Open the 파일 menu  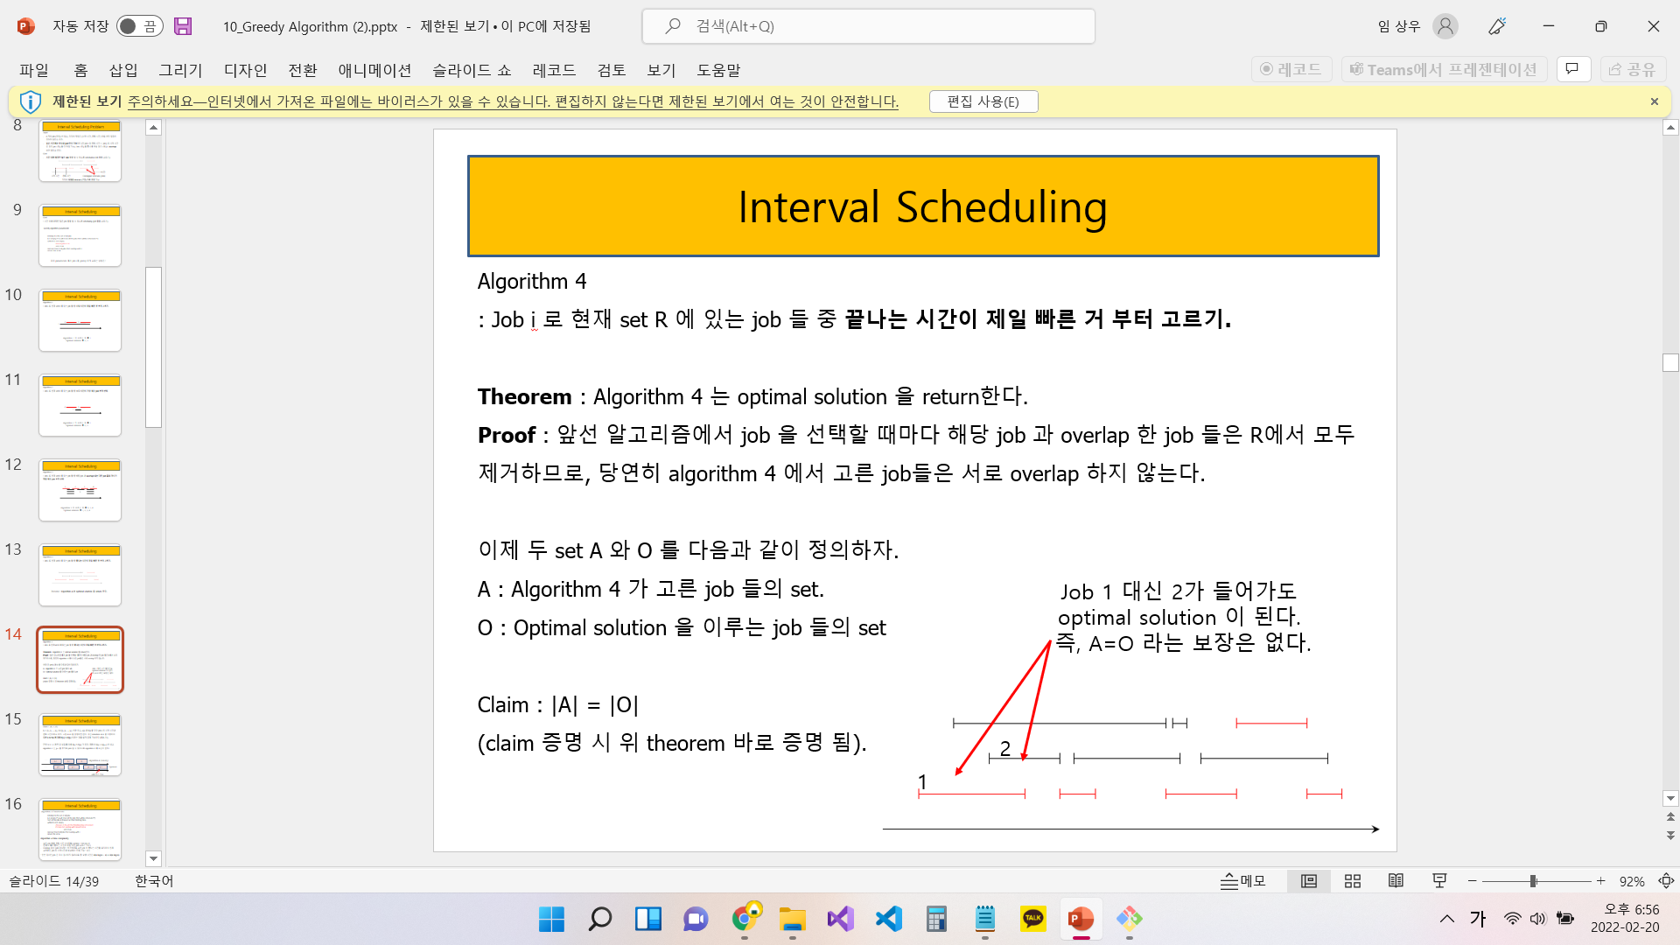[34, 70]
